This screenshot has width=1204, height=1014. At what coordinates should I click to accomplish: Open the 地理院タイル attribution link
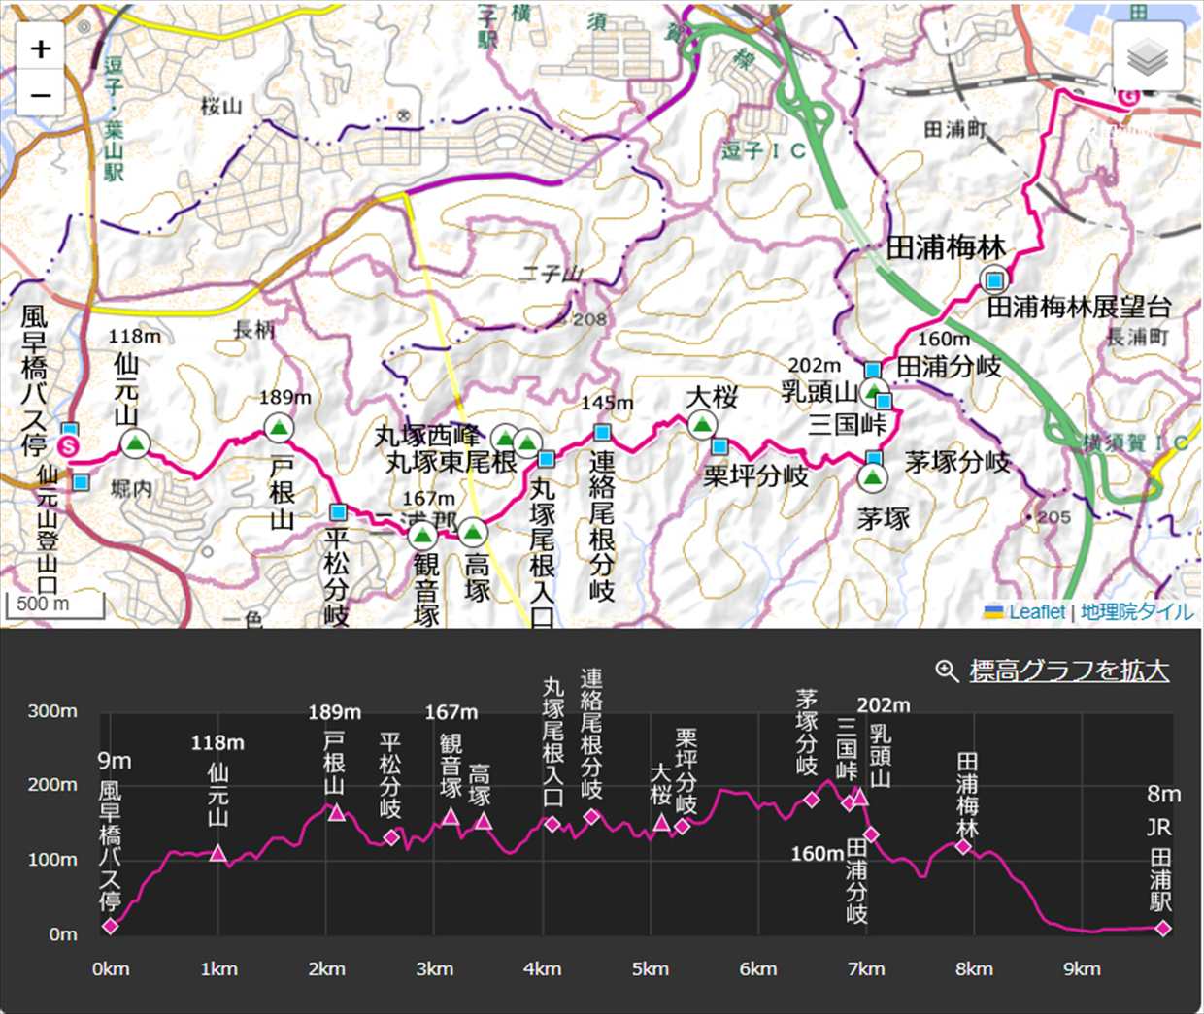click(x=1136, y=612)
